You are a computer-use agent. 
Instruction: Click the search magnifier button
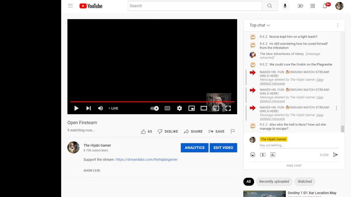click(x=270, y=6)
